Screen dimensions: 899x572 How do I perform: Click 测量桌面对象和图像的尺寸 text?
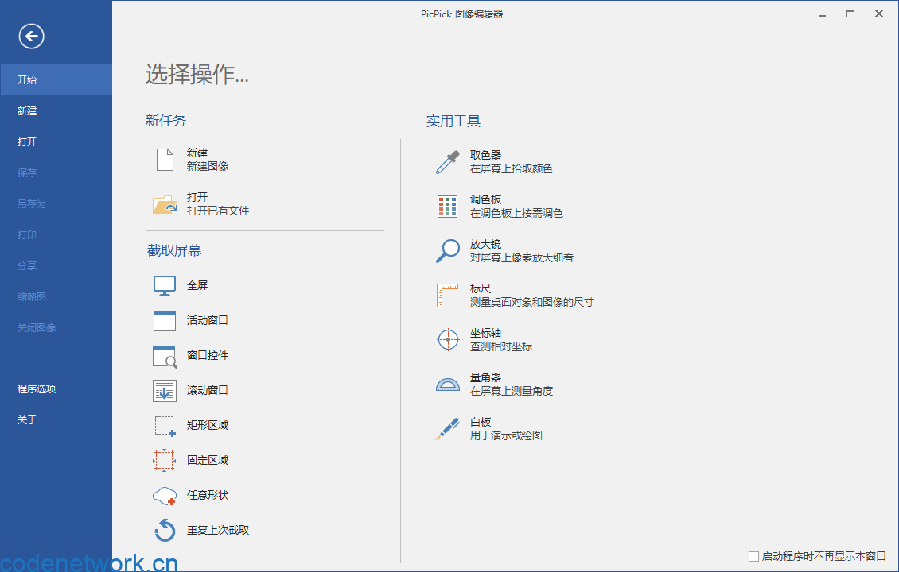(532, 302)
